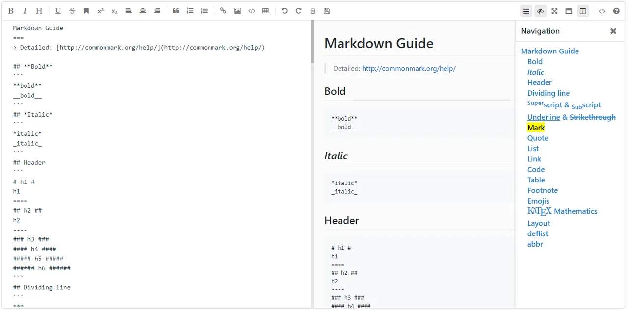Image resolution: width=628 pixels, height=311 pixels.
Task: Click the 'Navigation' panel title
Action: click(x=540, y=31)
